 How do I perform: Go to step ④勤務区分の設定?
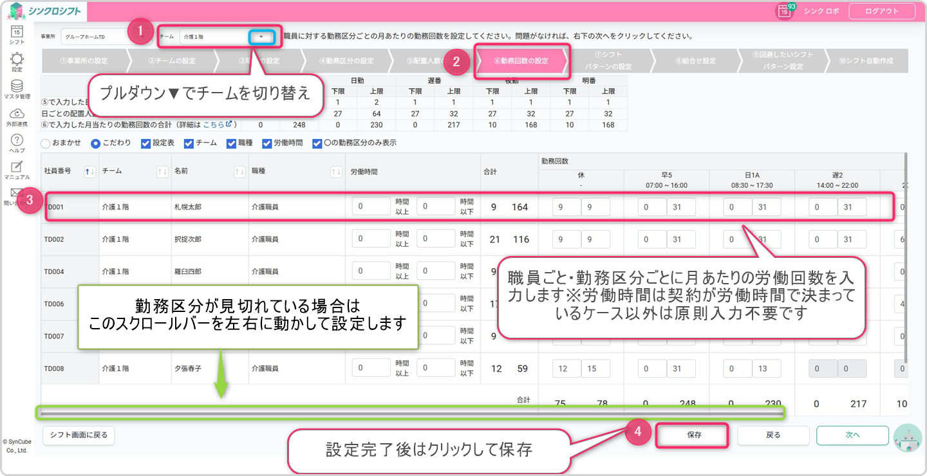tap(346, 61)
